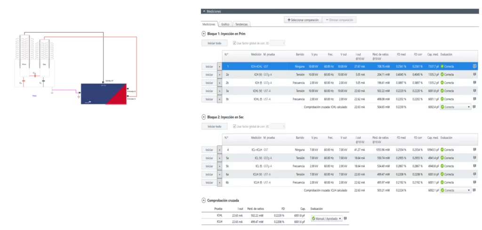
Task: Click the green Correcta status icon for row 6a
Action: pos(442,174)
